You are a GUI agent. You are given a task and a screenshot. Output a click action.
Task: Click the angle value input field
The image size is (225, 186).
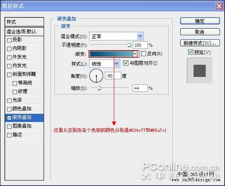(113, 76)
